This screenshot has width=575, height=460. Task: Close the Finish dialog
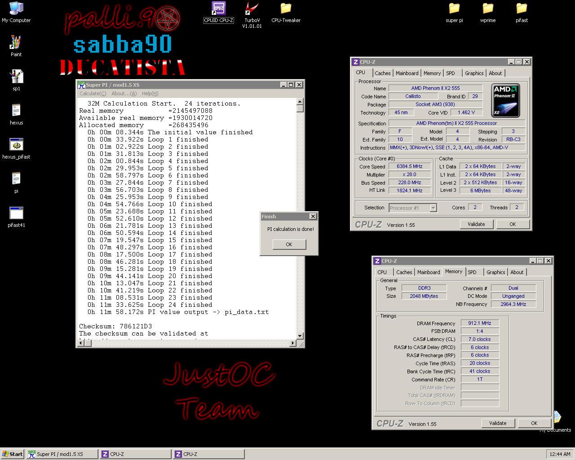313,217
